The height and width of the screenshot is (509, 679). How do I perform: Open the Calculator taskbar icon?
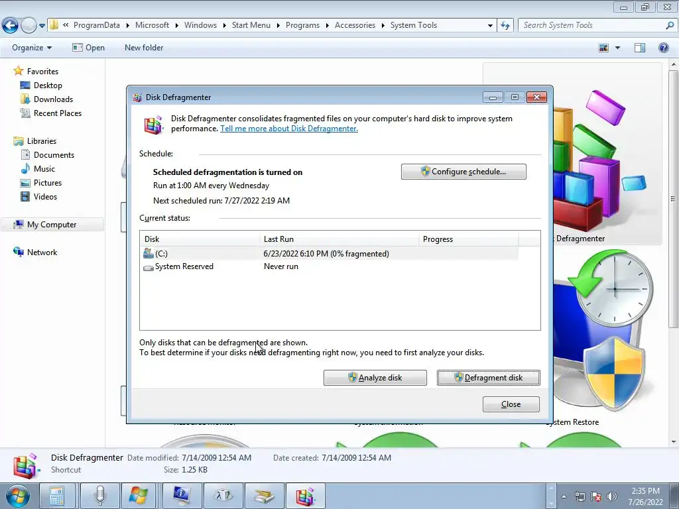tap(57, 496)
